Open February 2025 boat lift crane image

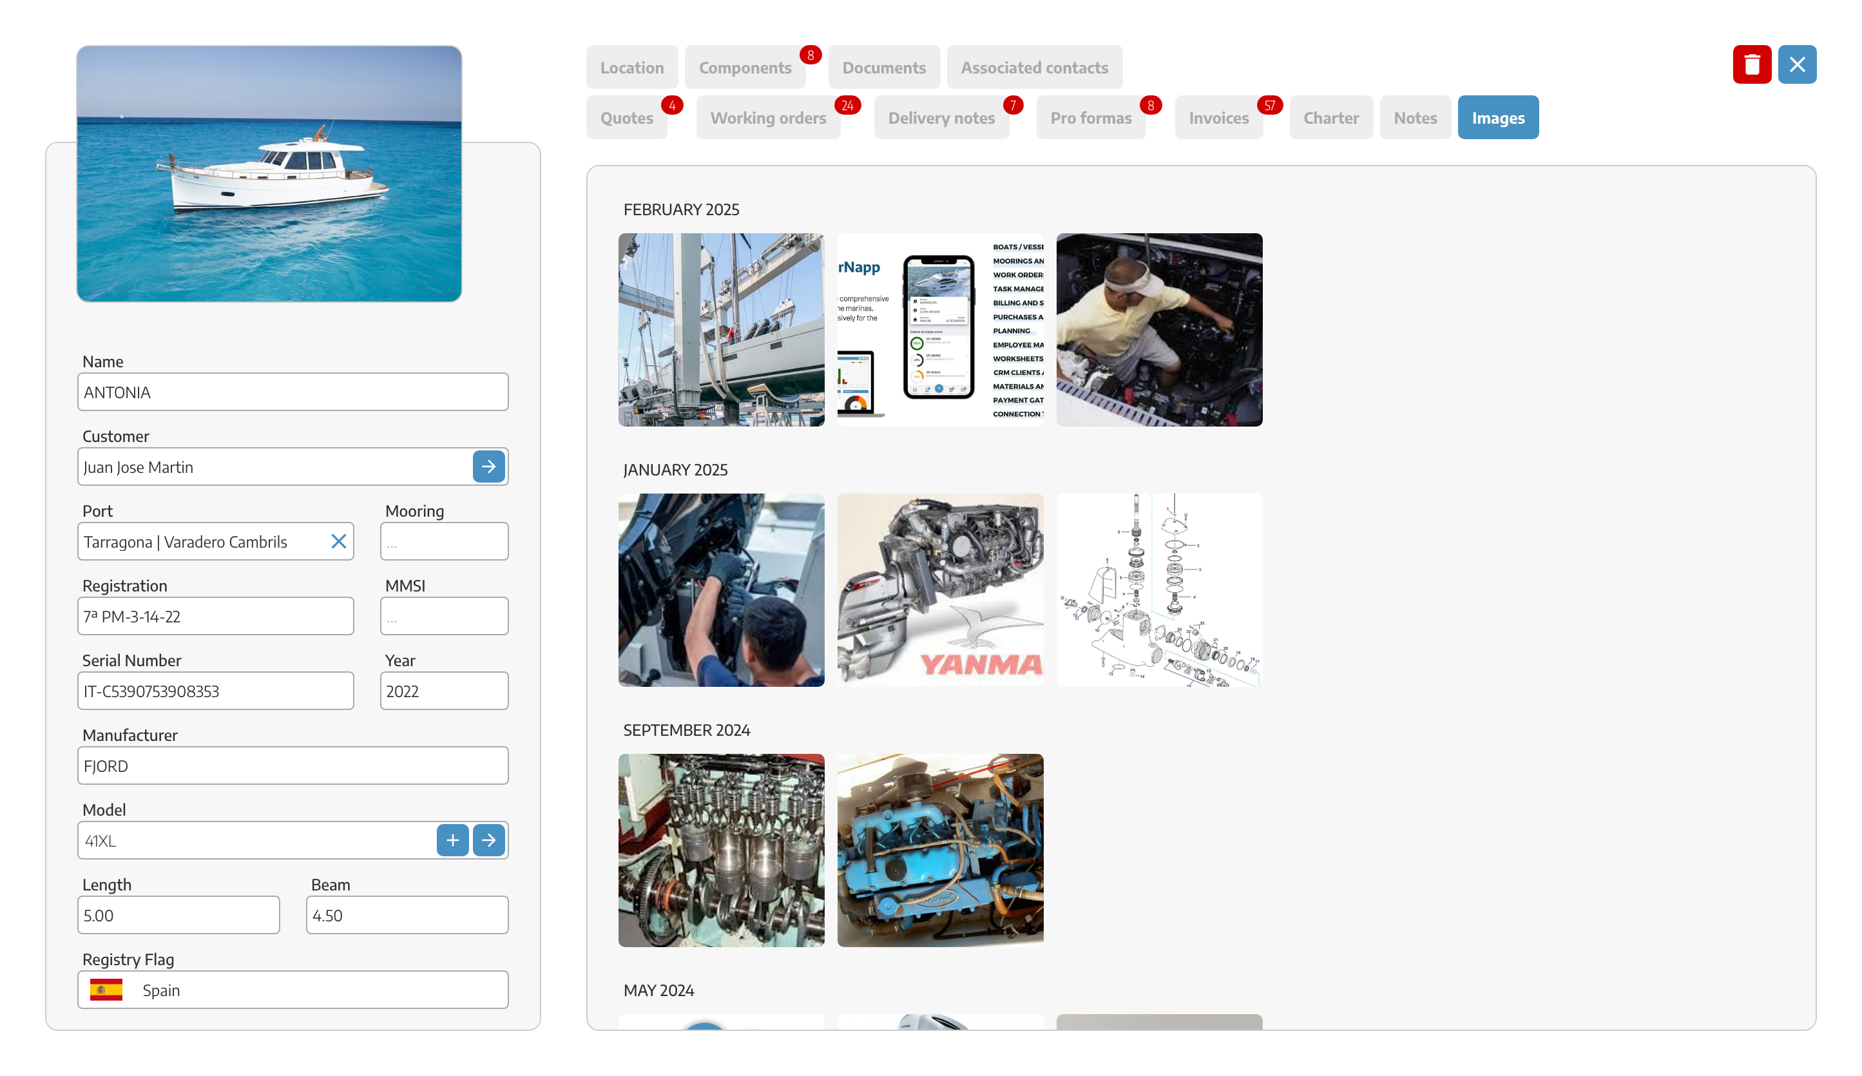(x=721, y=330)
